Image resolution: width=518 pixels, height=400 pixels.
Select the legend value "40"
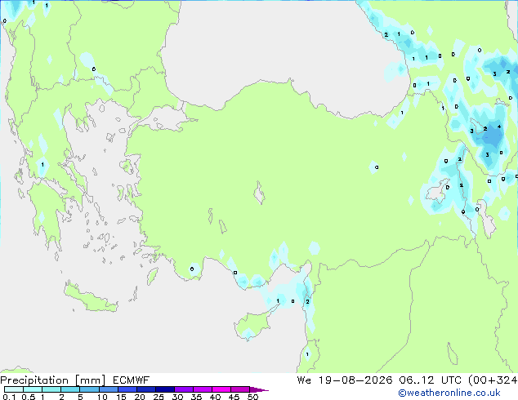[x=215, y=397]
